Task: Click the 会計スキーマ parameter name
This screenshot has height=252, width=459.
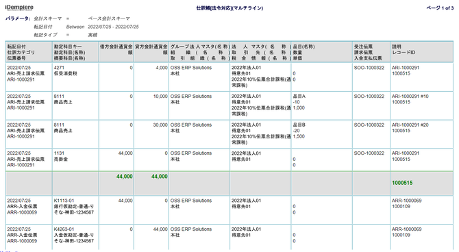Action: tap(48, 18)
